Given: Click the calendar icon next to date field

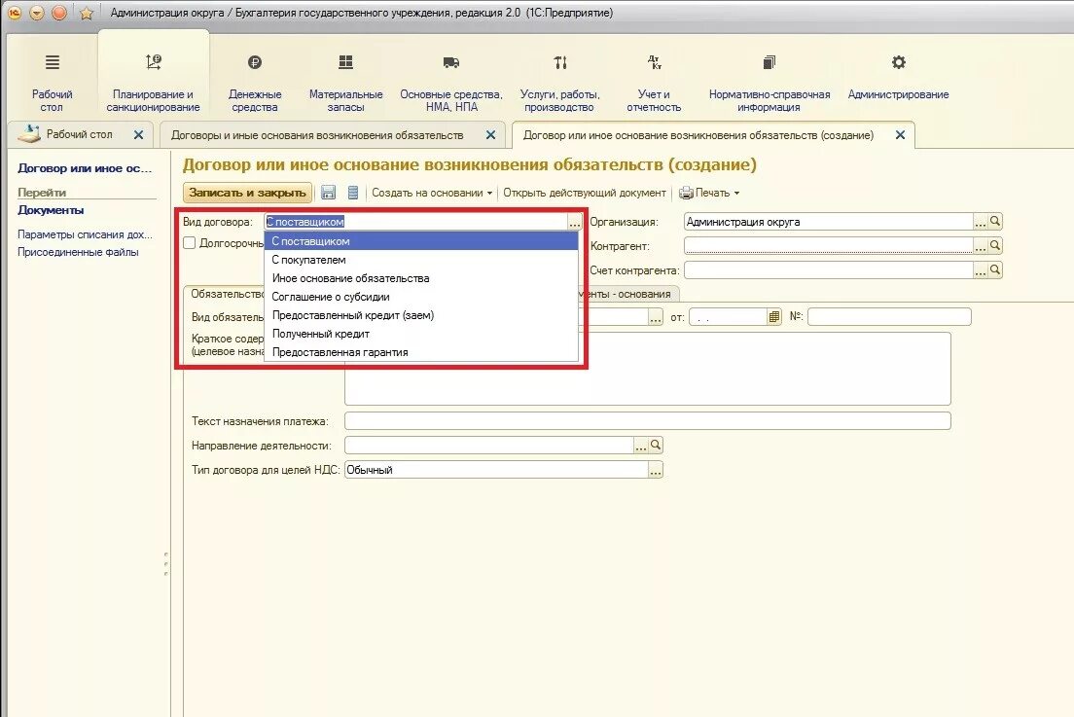Looking at the screenshot, I should pos(774,317).
